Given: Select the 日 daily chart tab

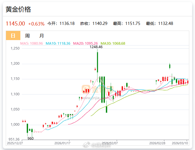Looking at the screenshot, I should click(x=13, y=35).
